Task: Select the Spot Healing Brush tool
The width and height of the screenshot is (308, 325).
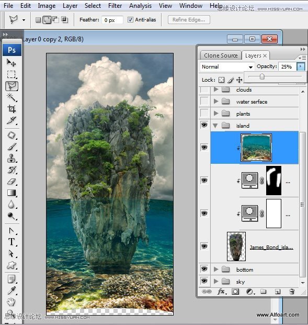Action: (x=11, y=136)
